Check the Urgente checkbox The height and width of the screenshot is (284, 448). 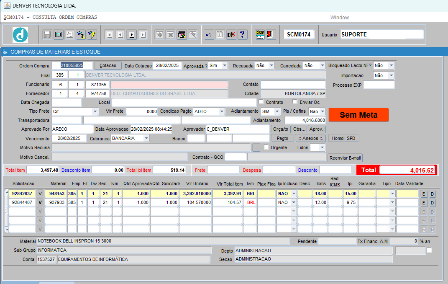point(266,147)
